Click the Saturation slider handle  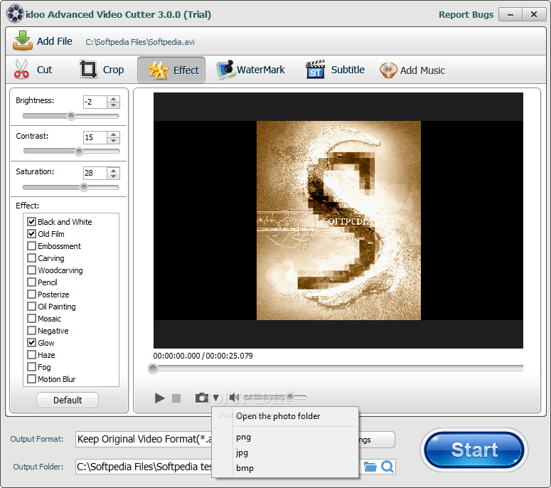[84, 187]
